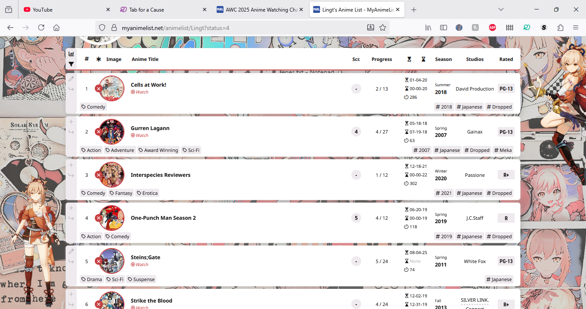Open the Firefox application hamburger menu
Screen dimensions: 586x309
pos(576,27)
